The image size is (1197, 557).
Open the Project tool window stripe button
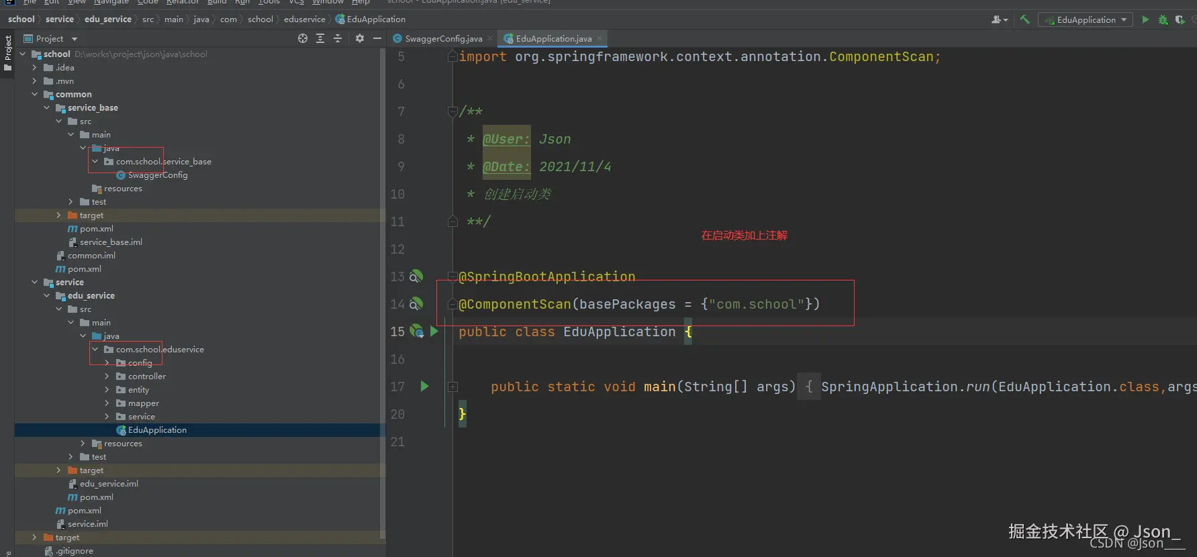pyautogui.click(x=7, y=53)
